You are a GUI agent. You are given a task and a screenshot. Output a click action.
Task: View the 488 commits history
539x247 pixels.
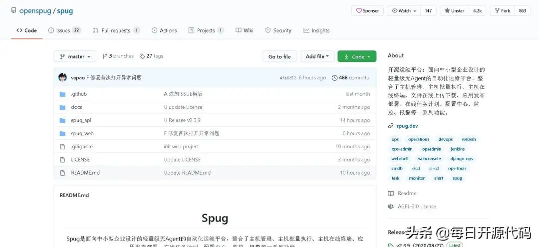(350, 78)
